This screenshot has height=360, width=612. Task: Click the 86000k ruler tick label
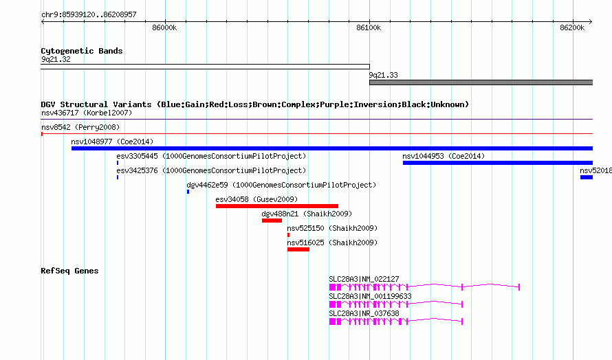[x=164, y=27]
